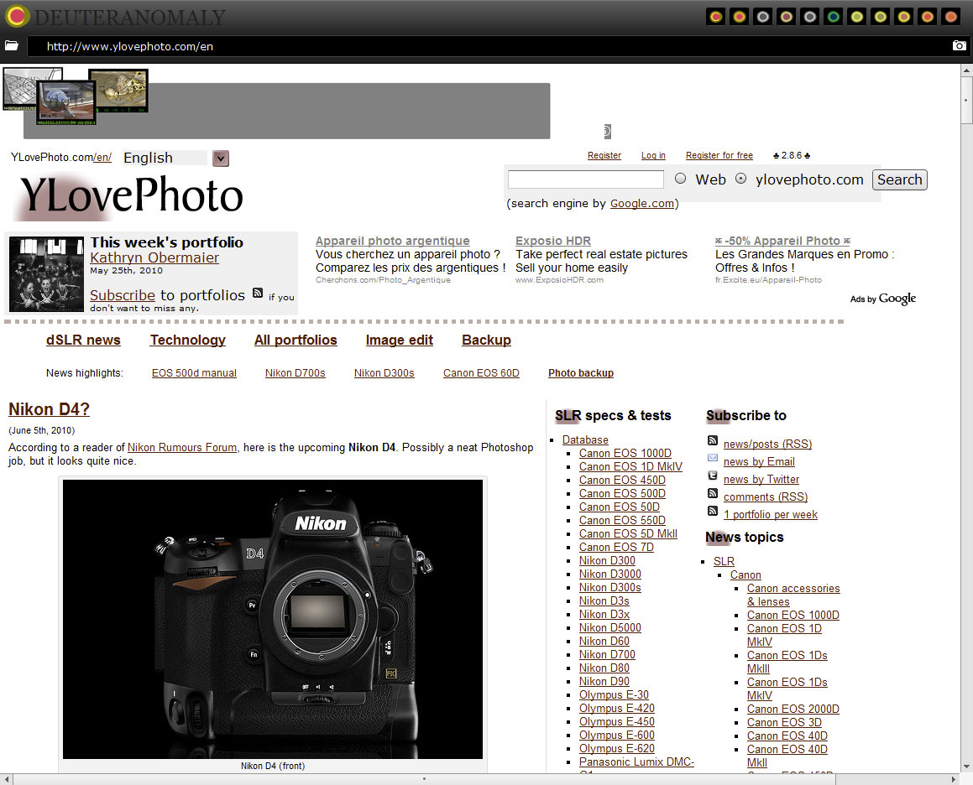Click the Search button
The width and height of the screenshot is (973, 785).
[900, 179]
